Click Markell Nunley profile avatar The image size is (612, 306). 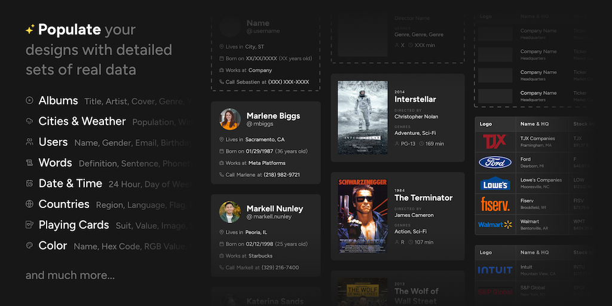click(230, 212)
